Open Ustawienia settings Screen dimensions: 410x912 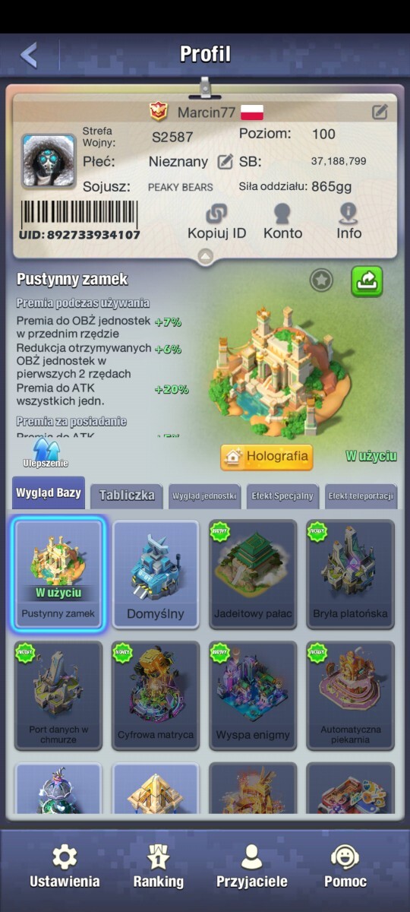(x=65, y=867)
